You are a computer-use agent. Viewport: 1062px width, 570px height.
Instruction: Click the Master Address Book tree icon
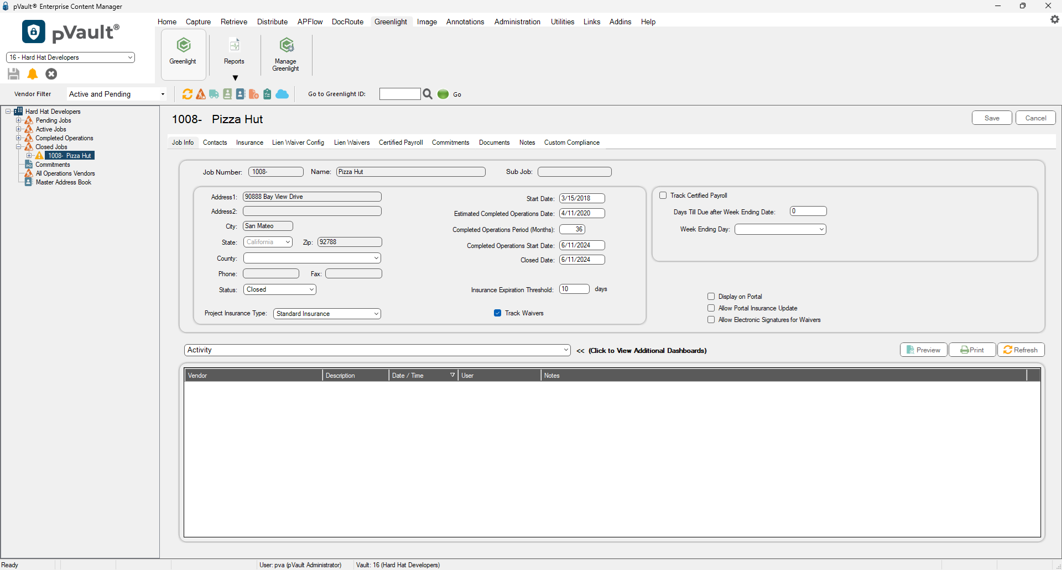pos(29,182)
